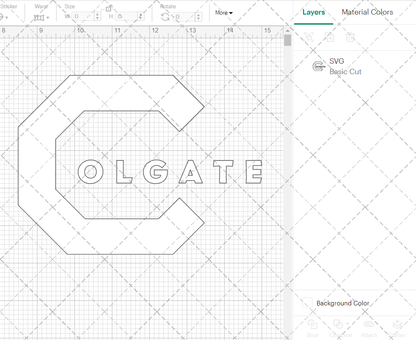Click the letter G on canvas
The width and height of the screenshot is (416, 340).
tap(156, 172)
